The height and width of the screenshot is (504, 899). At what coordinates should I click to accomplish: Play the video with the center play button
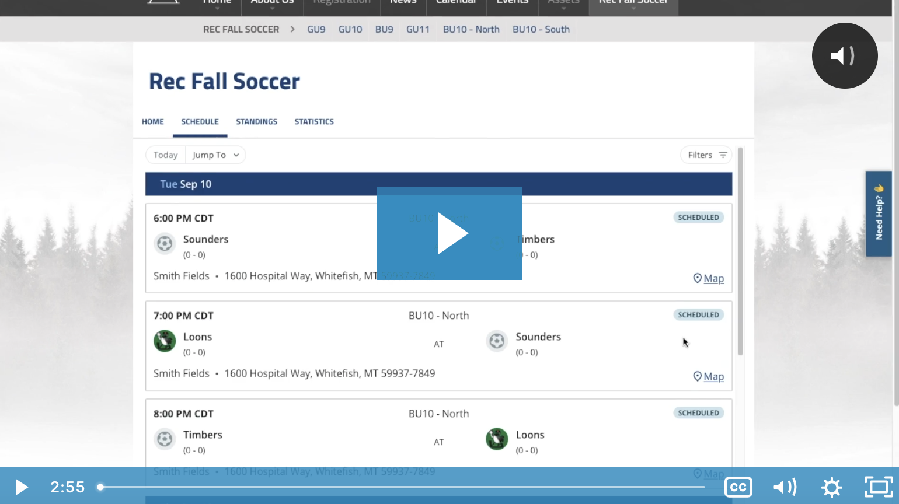(449, 233)
